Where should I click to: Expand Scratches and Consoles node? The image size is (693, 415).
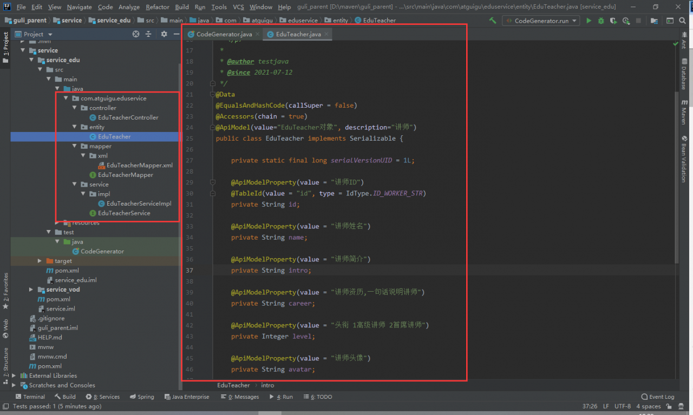(x=14, y=385)
